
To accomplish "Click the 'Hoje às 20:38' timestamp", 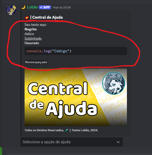I will click(x=62, y=7).
